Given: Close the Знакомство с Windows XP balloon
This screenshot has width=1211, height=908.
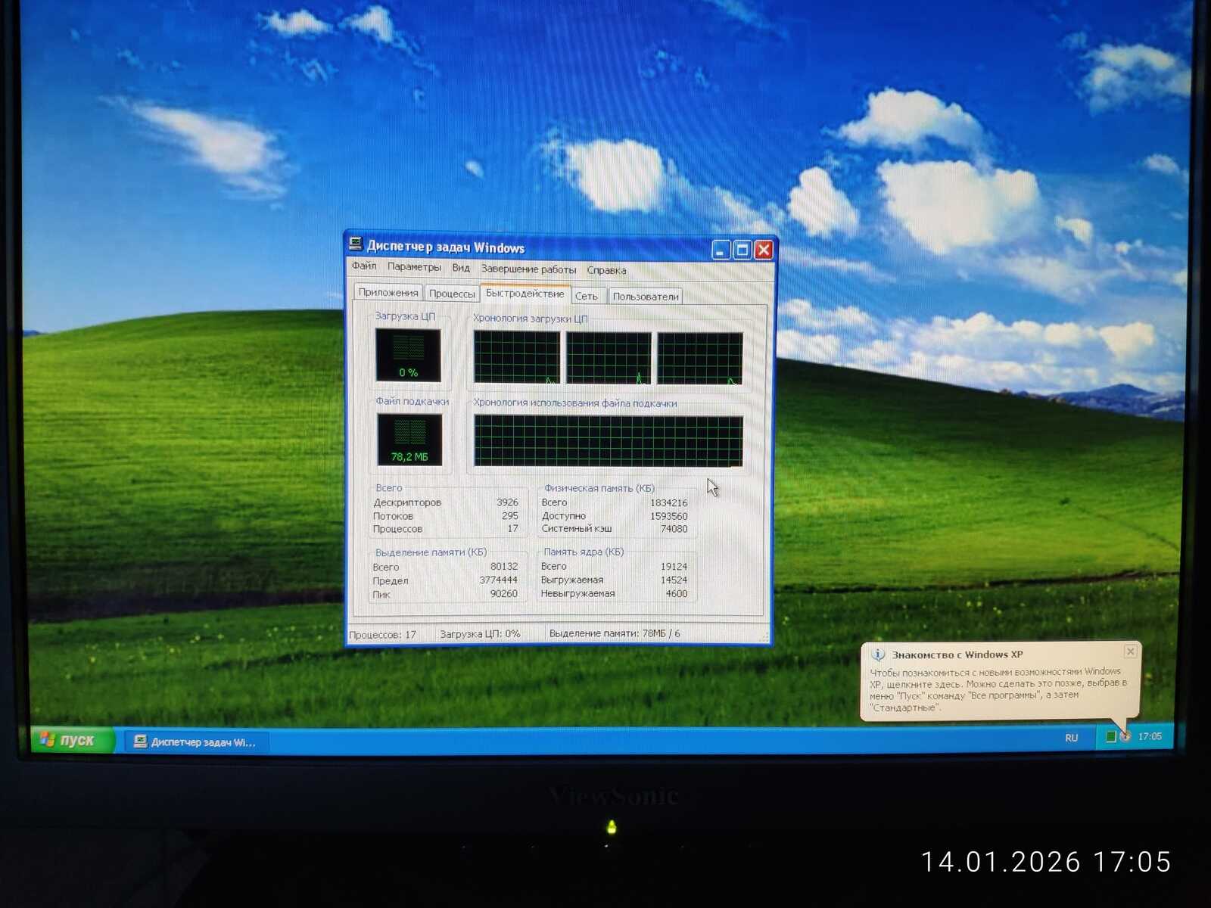Looking at the screenshot, I should click(1130, 651).
